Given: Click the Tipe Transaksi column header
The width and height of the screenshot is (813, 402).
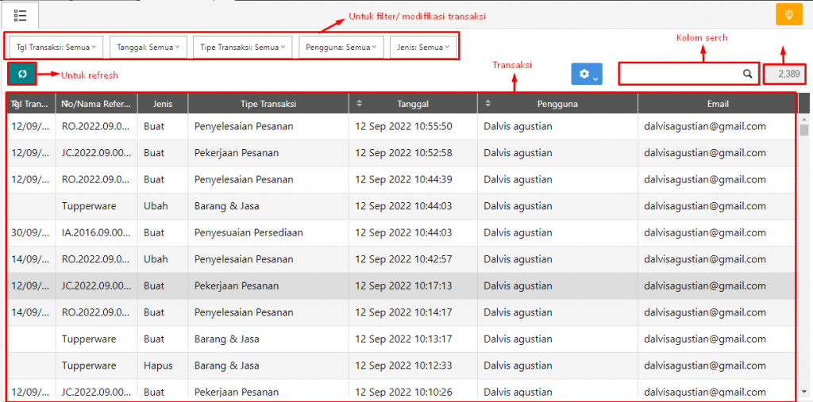Looking at the screenshot, I should (268, 104).
